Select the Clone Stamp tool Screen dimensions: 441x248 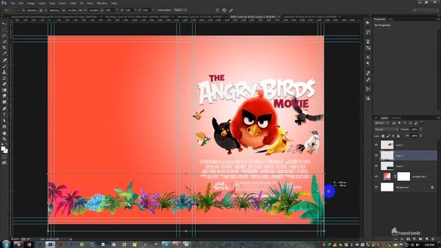(x=4, y=72)
